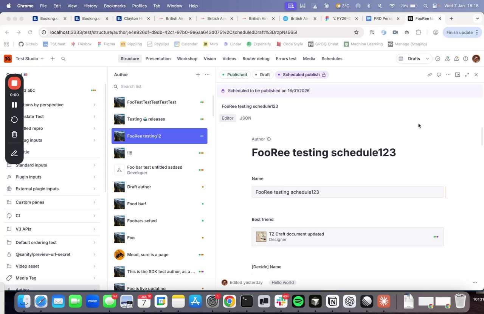Copy document link with the link icon
The width and height of the screenshot is (484, 314).
tap(430, 75)
